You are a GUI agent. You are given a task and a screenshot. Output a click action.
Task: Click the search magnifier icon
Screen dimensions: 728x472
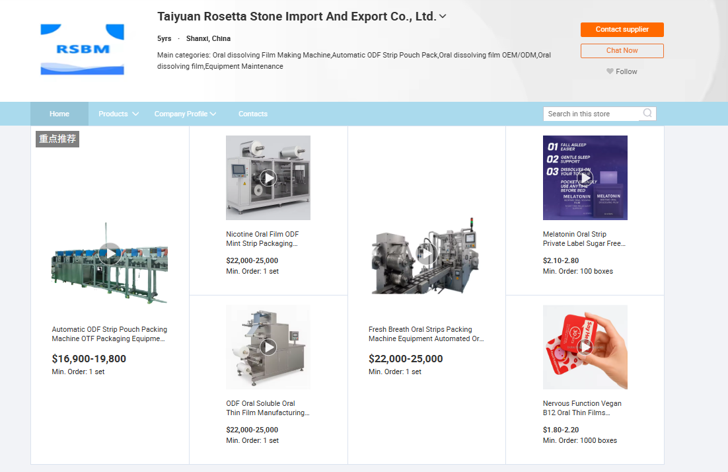(647, 113)
